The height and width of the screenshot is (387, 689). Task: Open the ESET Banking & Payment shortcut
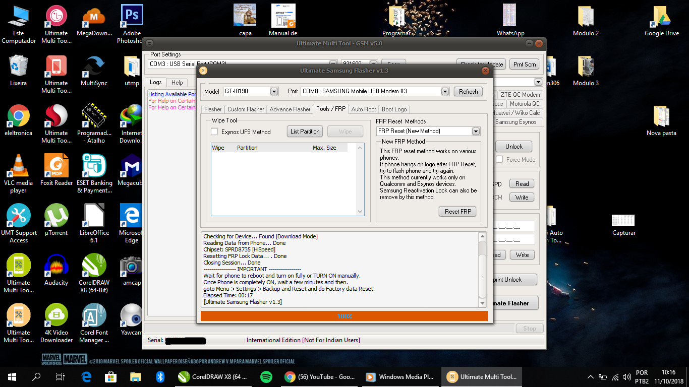[94, 173]
